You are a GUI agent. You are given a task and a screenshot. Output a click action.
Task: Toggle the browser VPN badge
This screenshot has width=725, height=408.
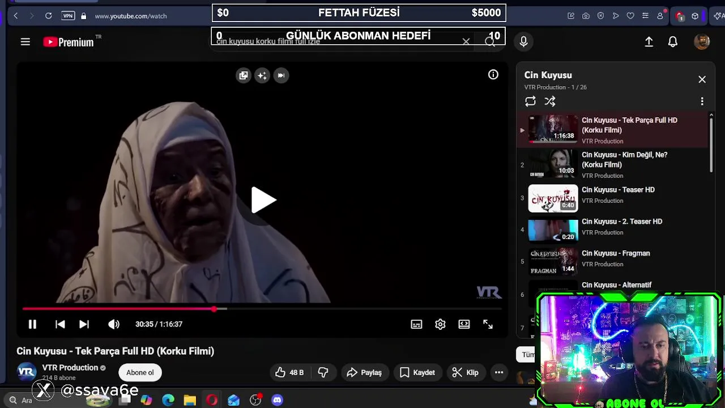point(68,16)
